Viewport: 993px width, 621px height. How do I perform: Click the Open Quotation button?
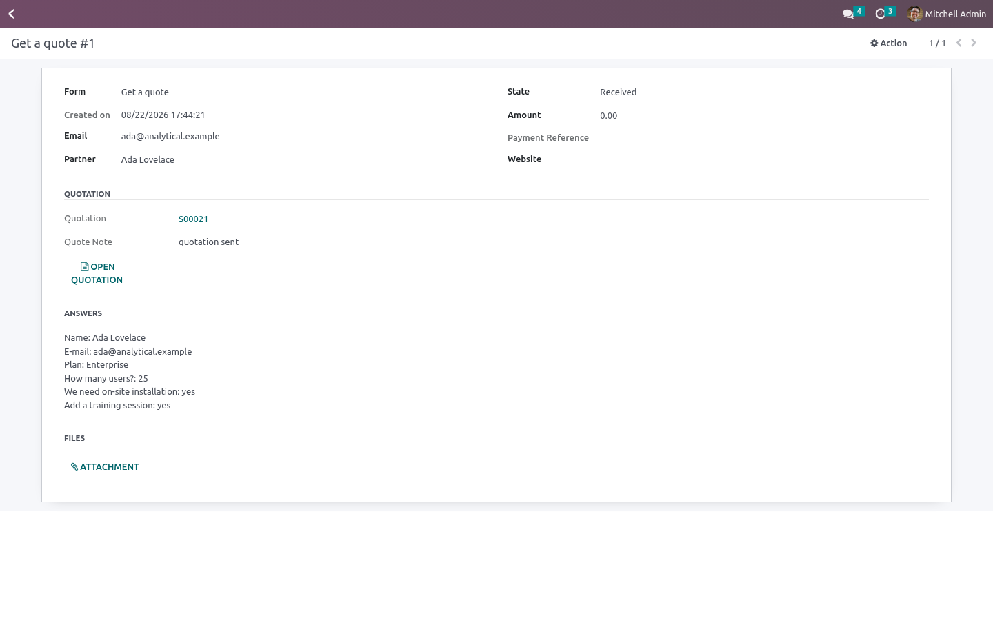point(97,273)
